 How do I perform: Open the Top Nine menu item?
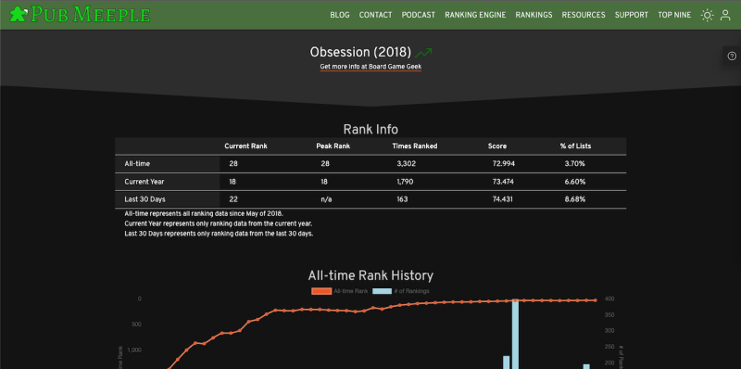click(674, 15)
